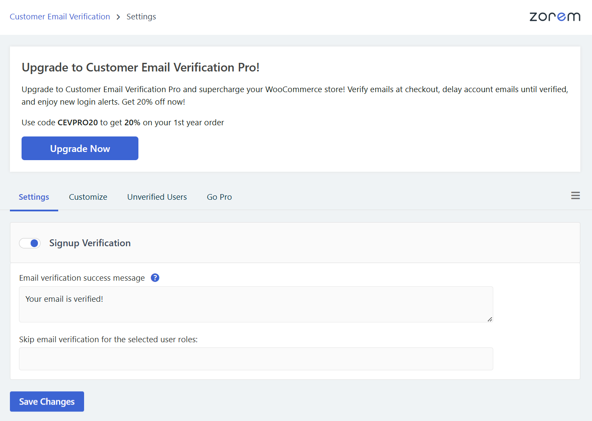Open the hamburger menu icon
The height and width of the screenshot is (421, 592).
[x=575, y=195]
